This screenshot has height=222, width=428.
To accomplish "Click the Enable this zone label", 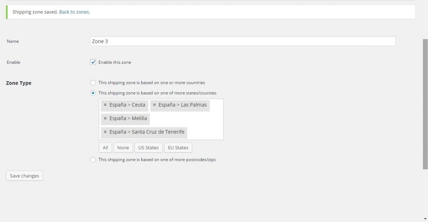I will click(x=115, y=62).
